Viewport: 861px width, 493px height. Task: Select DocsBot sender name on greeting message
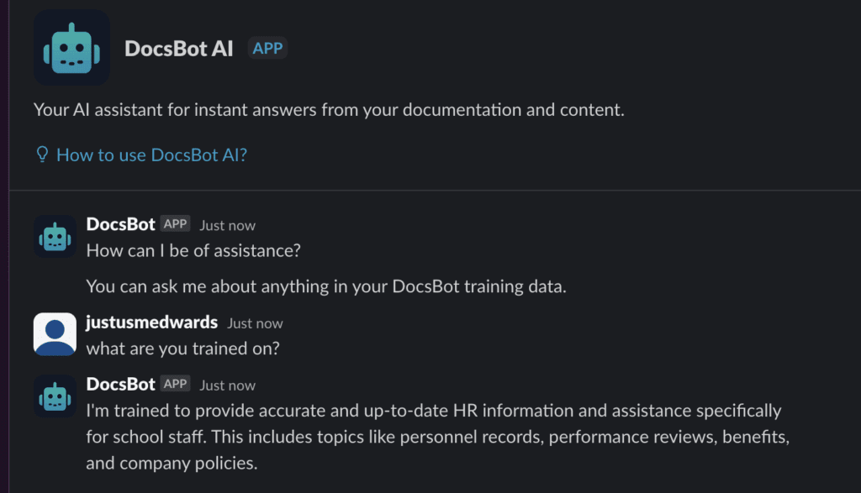120,224
